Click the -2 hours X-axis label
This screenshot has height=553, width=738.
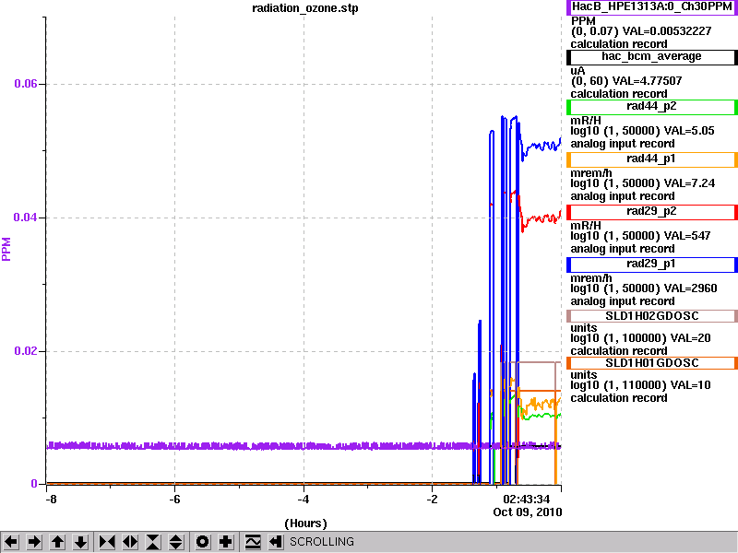coord(432,500)
